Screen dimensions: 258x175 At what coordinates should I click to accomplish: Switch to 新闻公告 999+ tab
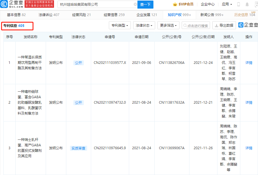point(212,15)
